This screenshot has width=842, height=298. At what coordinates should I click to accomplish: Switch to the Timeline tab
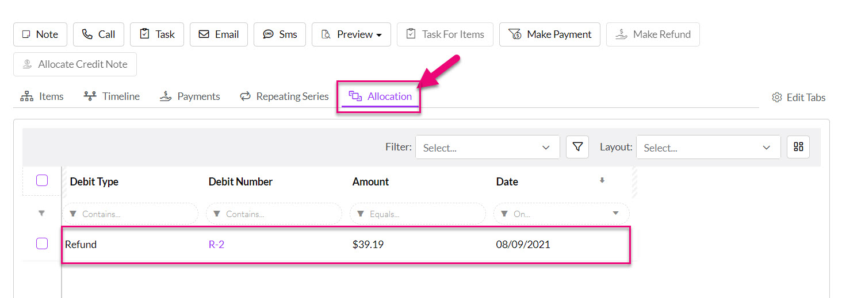pos(112,96)
